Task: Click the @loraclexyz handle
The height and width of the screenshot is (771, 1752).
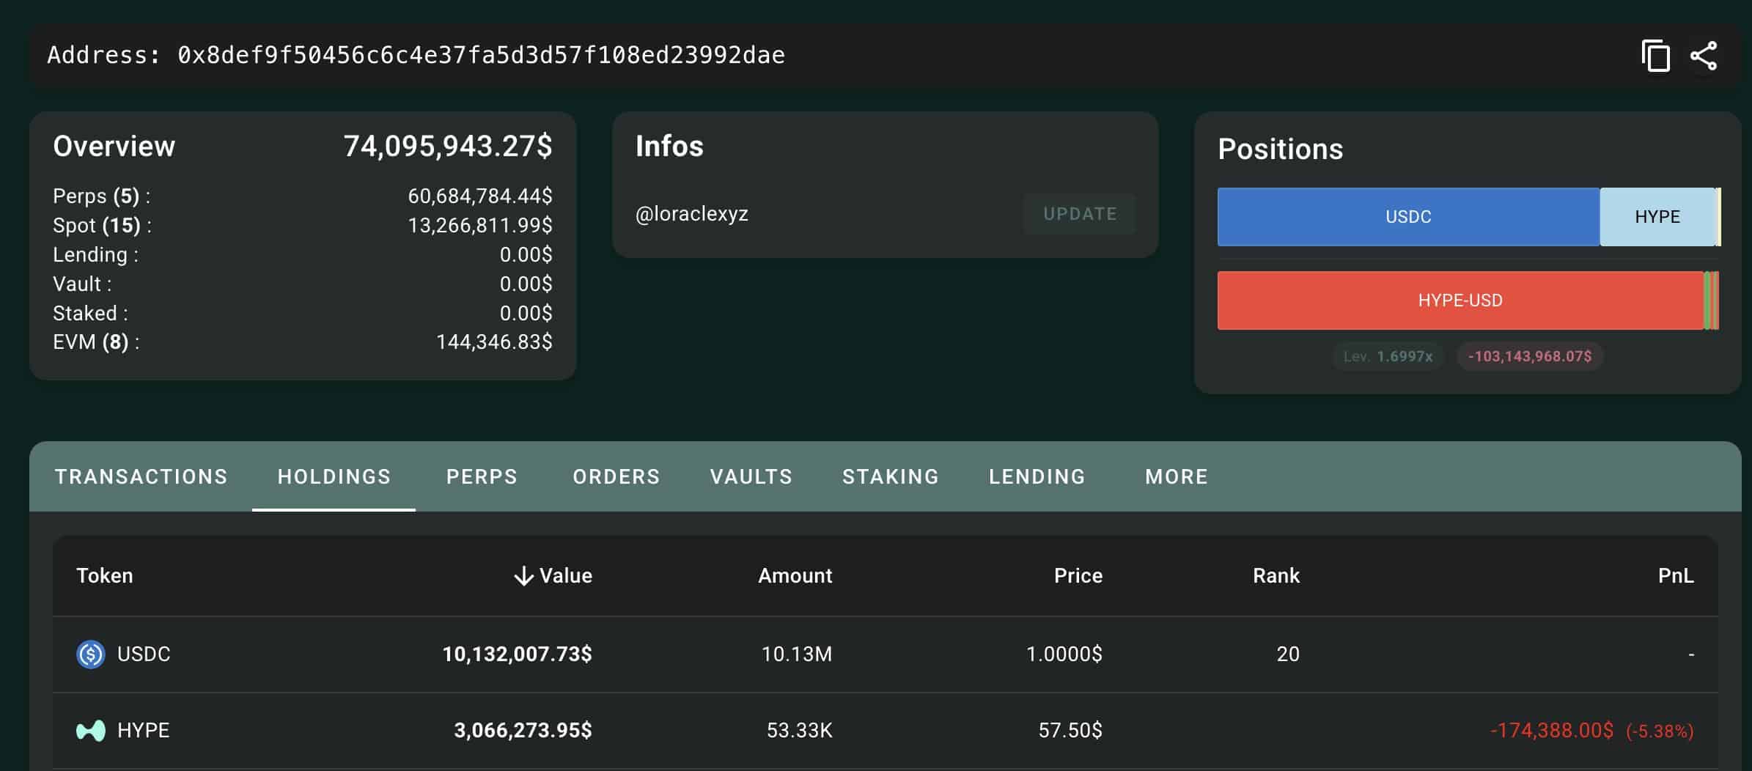Action: (692, 214)
